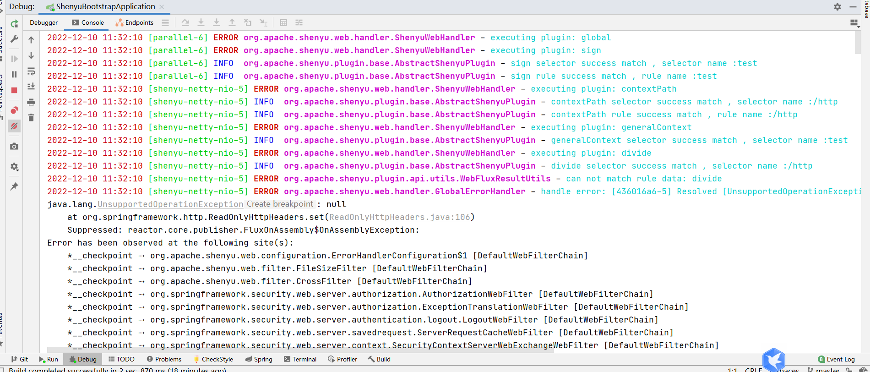This screenshot has height=372, width=870.
Task: Click 'sign rule success match' log line
Action: pyautogui.click(x=382, y=76)
